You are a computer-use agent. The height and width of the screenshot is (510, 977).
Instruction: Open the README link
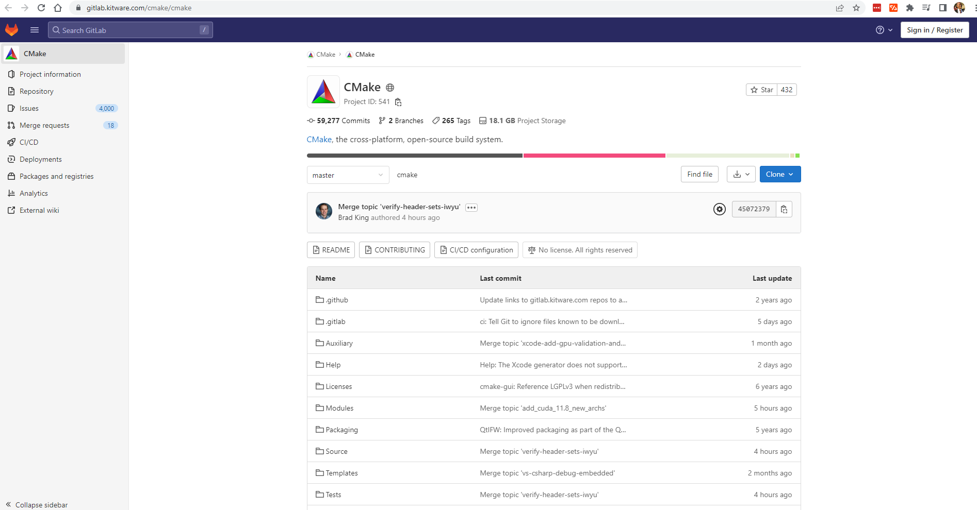coord(331,250)
